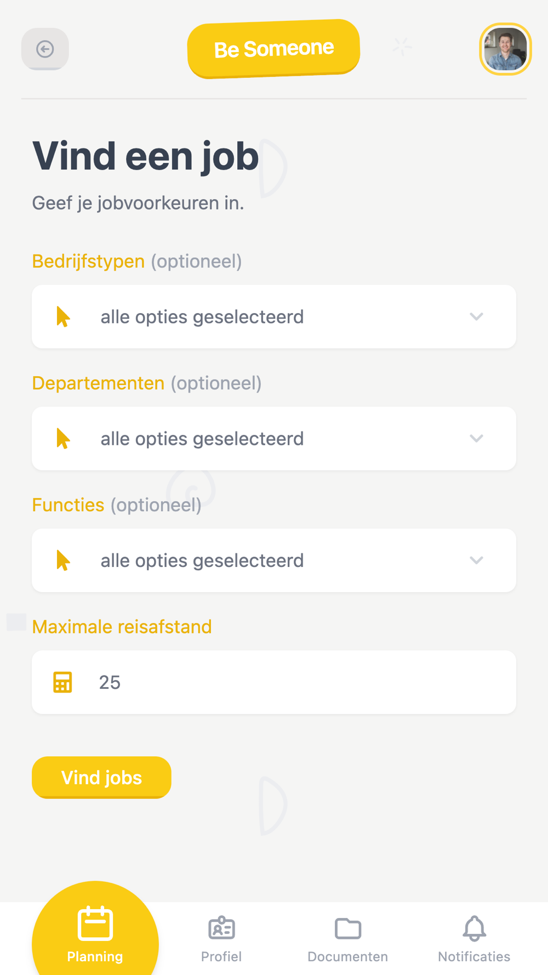Viewport: 548px width, 975px height.
Task: Click the Be Someone logo button
Action: click(273, 49)
